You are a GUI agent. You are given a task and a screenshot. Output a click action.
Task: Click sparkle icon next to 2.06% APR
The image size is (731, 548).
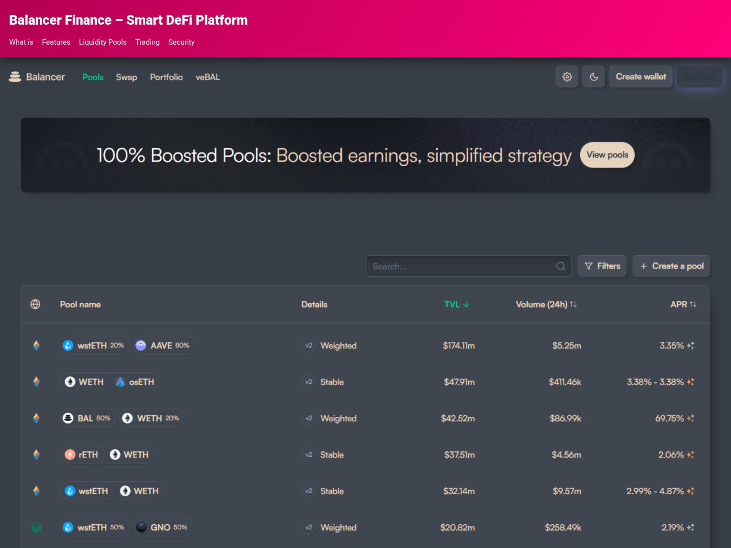pos(690,455)
